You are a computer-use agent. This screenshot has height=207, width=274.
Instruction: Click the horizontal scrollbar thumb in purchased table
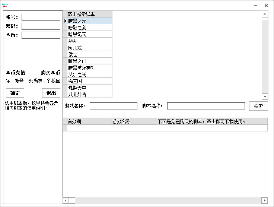(72, 200)
